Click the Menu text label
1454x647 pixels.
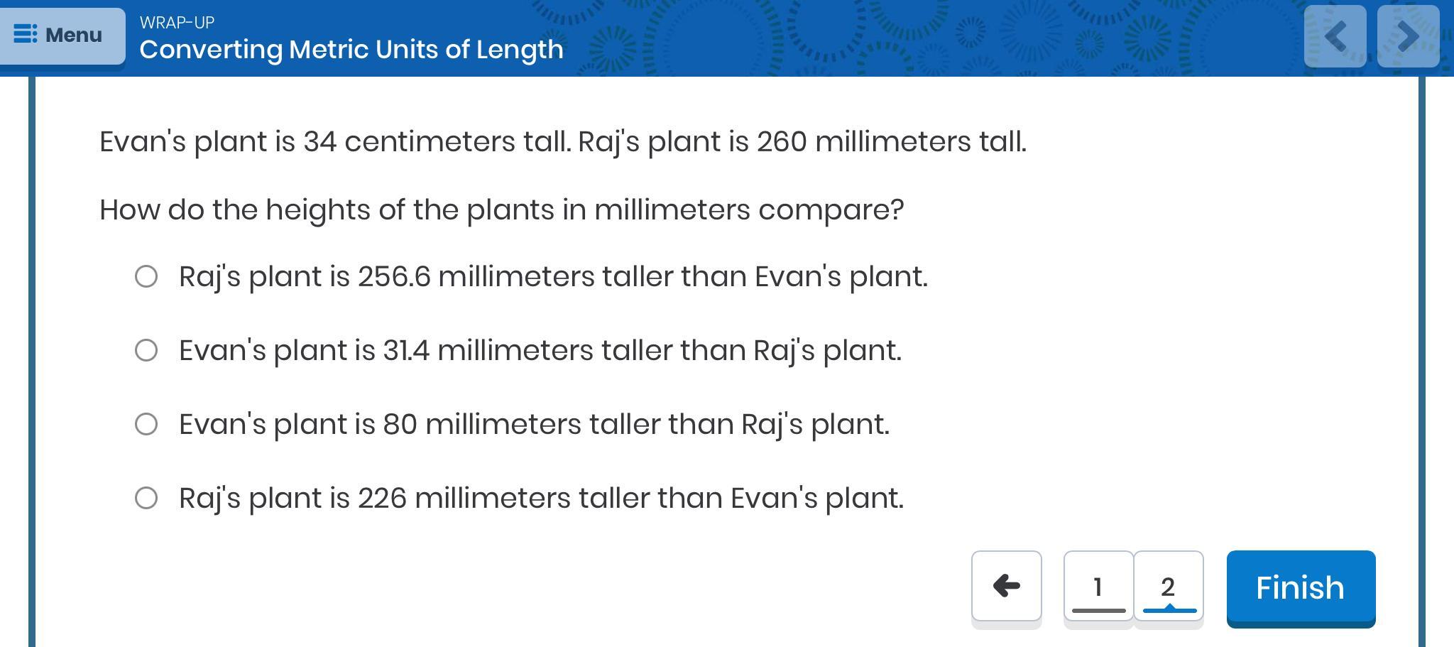click(74, 35)
